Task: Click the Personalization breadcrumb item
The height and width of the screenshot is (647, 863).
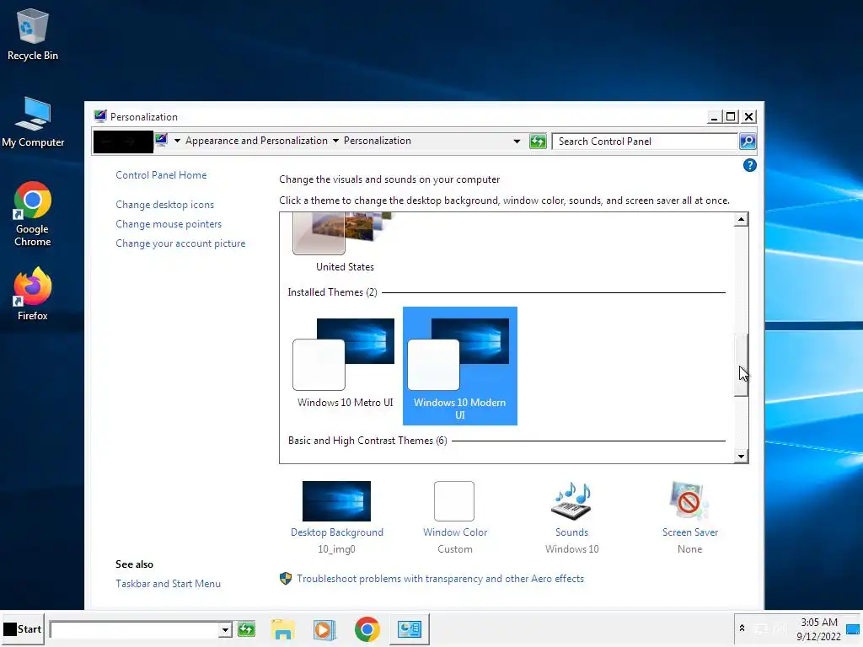Action: point(377,141)
